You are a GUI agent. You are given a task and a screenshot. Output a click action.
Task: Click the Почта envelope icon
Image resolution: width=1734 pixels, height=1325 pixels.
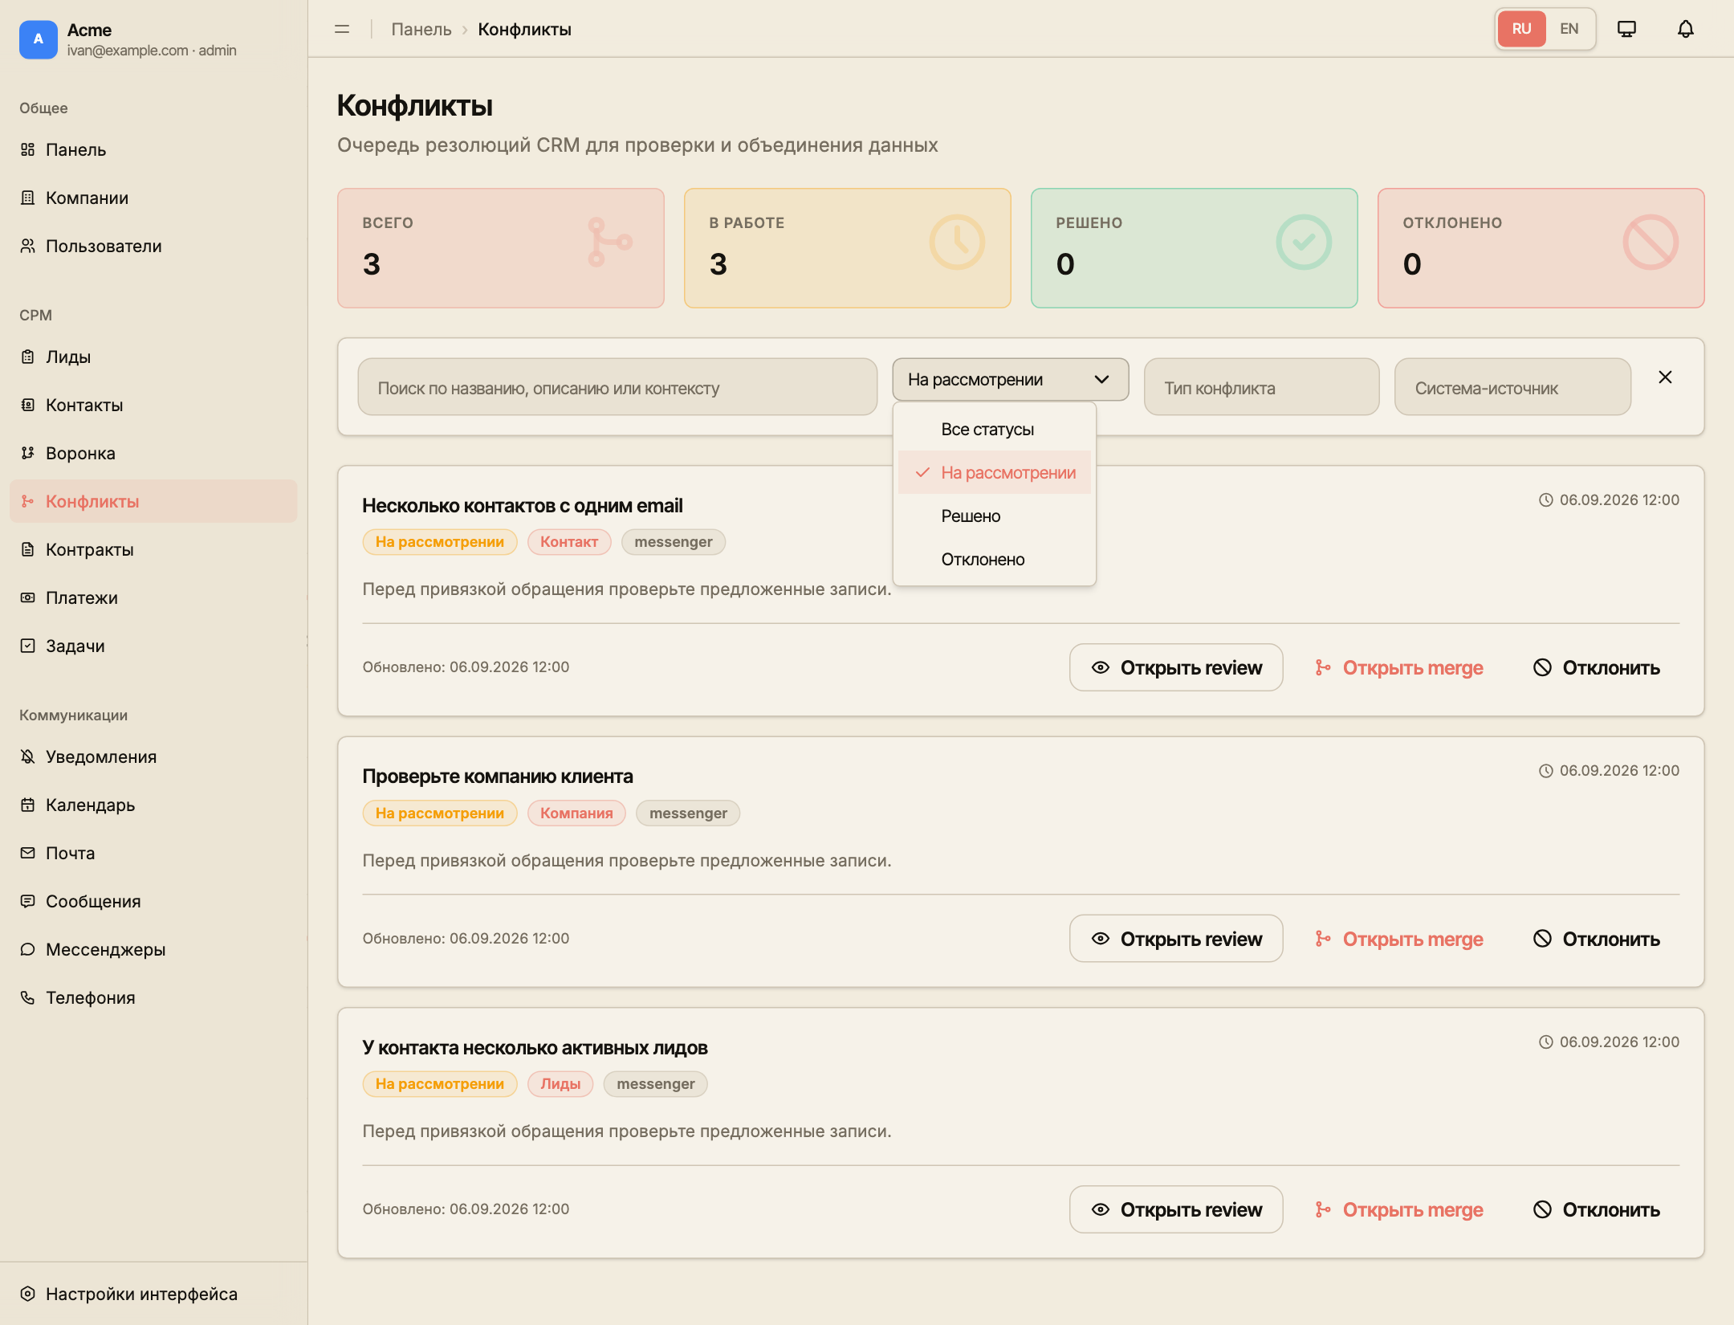click(28, 853)
